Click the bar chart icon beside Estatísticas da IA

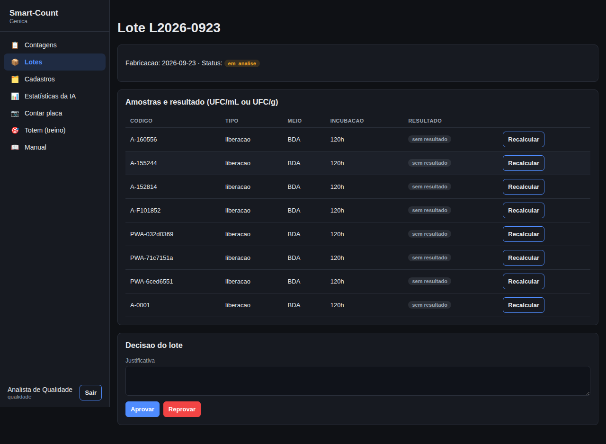pos(15,96)
